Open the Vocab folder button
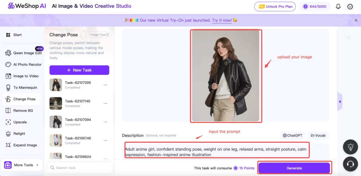The height and width of the screenshot is (176, 361). [x=318, y=135]
